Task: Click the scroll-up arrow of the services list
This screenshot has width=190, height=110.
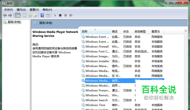Action: [186, 31]
